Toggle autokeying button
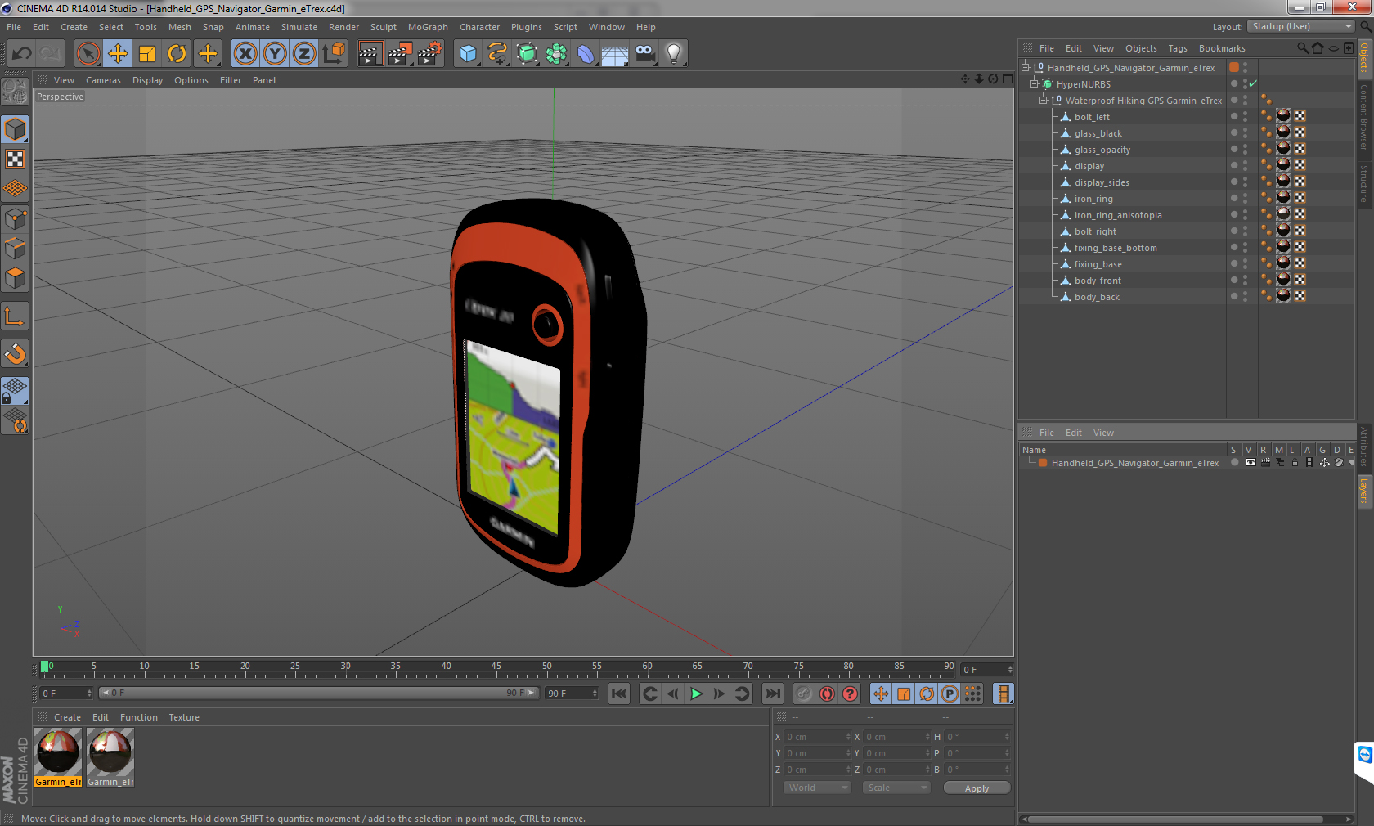The width and height of the screenshot is (1374, 826). click(x=827, y=694)
